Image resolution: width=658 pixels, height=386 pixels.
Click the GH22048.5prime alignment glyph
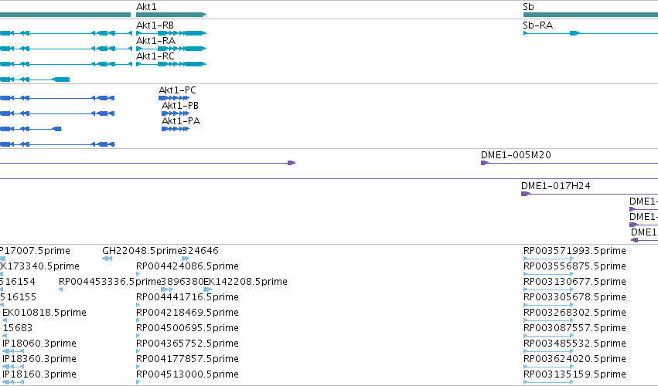point(107,259)
